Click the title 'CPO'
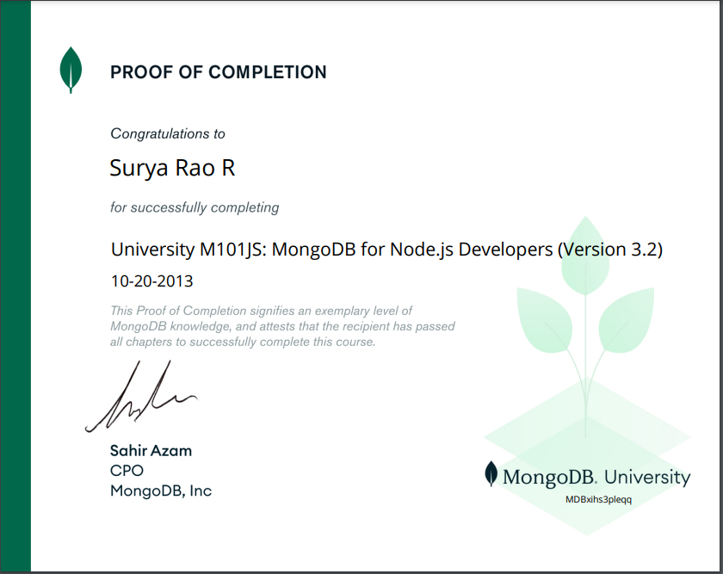The width and height of the screenshot is (723, 574). (127, 471)
